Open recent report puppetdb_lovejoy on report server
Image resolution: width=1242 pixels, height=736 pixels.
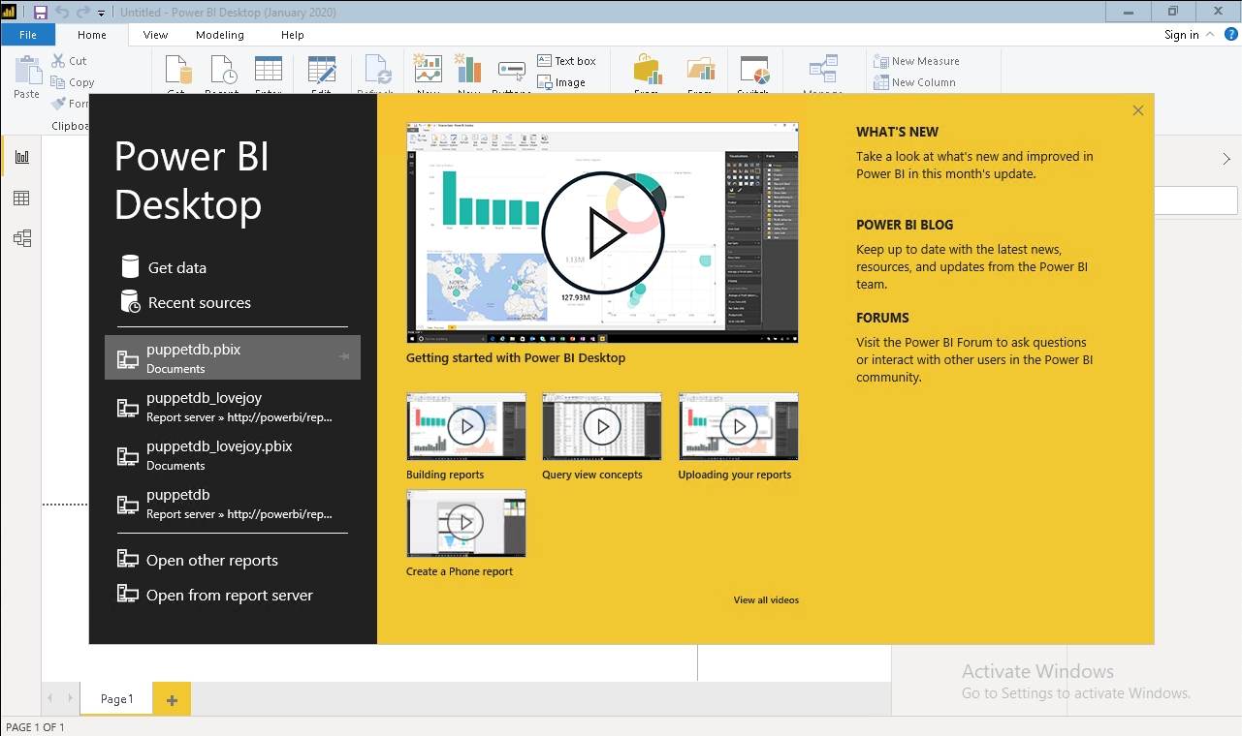click(x=233, y=406)
